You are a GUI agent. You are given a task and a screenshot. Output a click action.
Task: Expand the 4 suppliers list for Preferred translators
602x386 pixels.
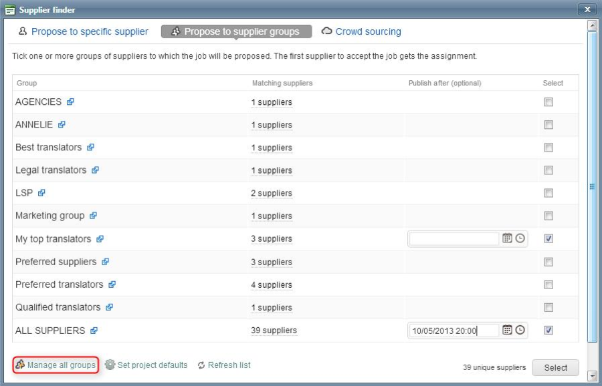tap(272, 285)
